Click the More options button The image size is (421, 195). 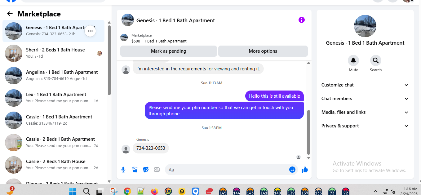pos(263,51)
